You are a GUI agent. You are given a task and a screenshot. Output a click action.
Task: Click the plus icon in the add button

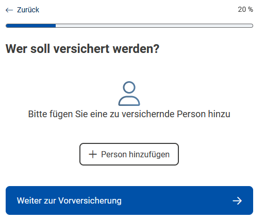pos(93,154)
